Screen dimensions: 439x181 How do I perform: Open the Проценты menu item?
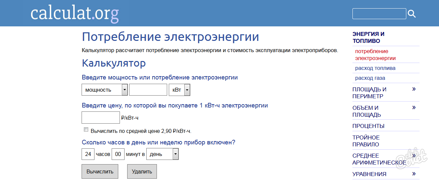click(x=368, y=126)
